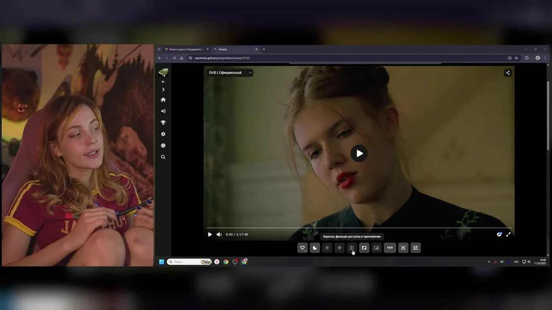Click the frog logo in the sidebar

163,72
